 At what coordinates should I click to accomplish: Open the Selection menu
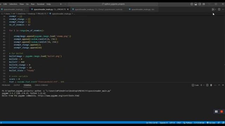[x=13, y=4]
